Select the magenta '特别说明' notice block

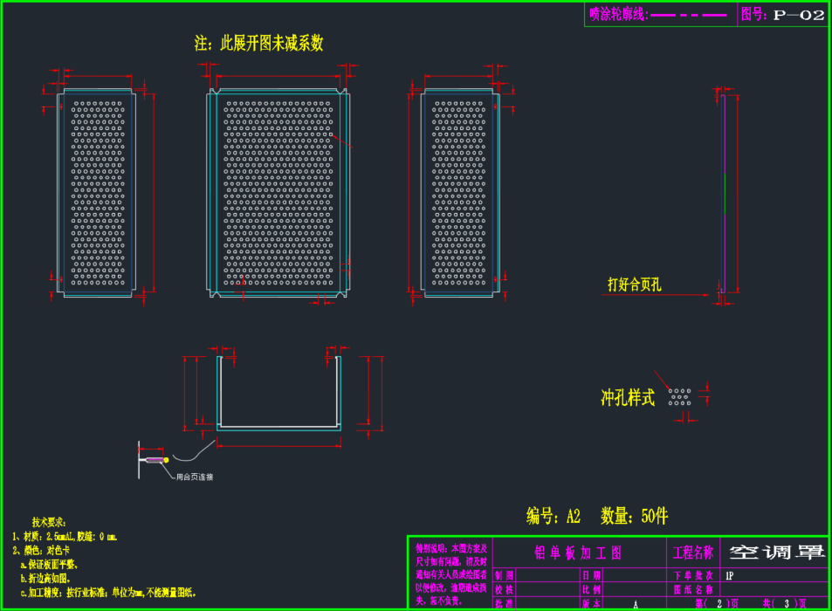[450, 573]
